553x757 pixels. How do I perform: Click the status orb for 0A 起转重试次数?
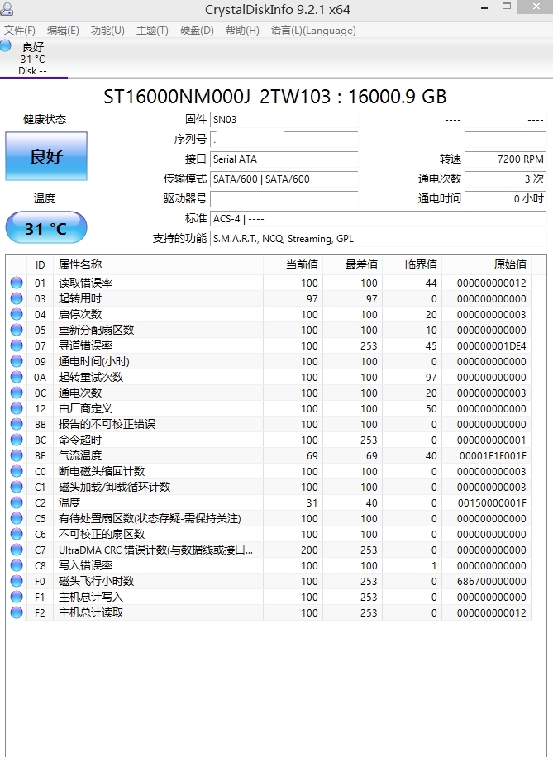click(17, 377)
